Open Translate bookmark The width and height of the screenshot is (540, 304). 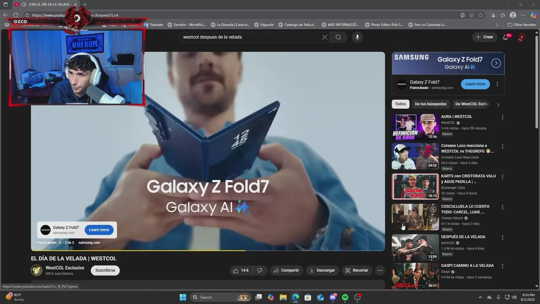point(153,25)
